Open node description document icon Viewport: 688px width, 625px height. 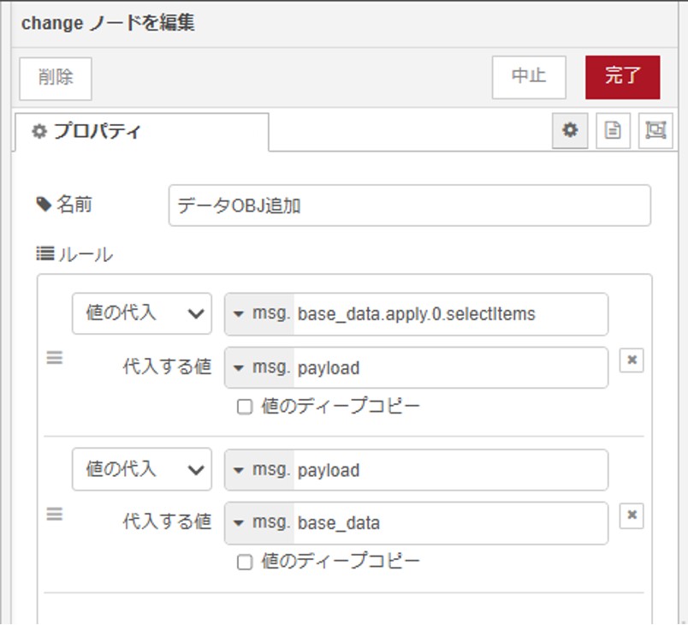(613, 131)
